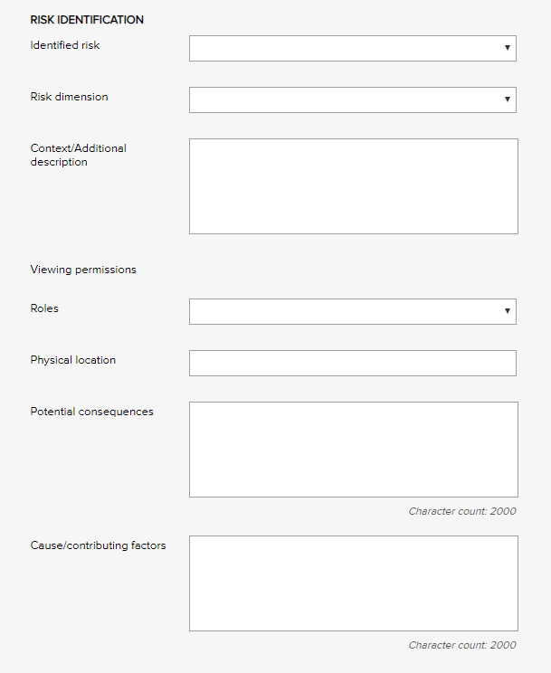
Task: Click the "Physical location" label text
Action: tap(72, 360)
